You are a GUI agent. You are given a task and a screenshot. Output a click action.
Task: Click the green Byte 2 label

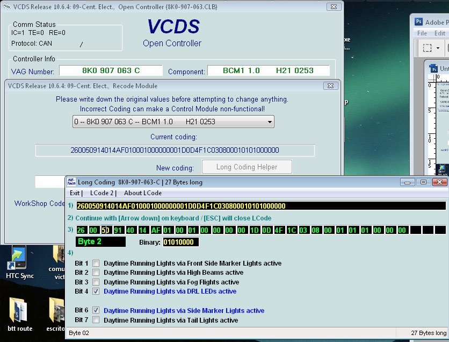tap(100, 241)
